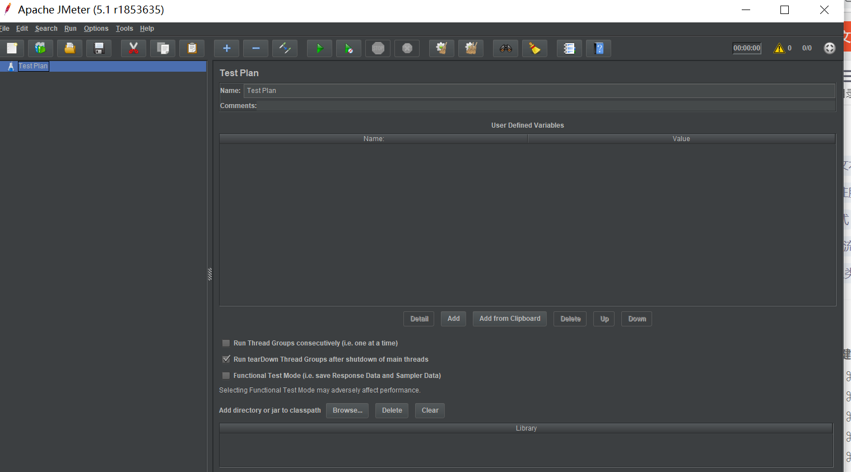Click the Help question mark icon
Screen dimensions: 851x472
(598, 48)
